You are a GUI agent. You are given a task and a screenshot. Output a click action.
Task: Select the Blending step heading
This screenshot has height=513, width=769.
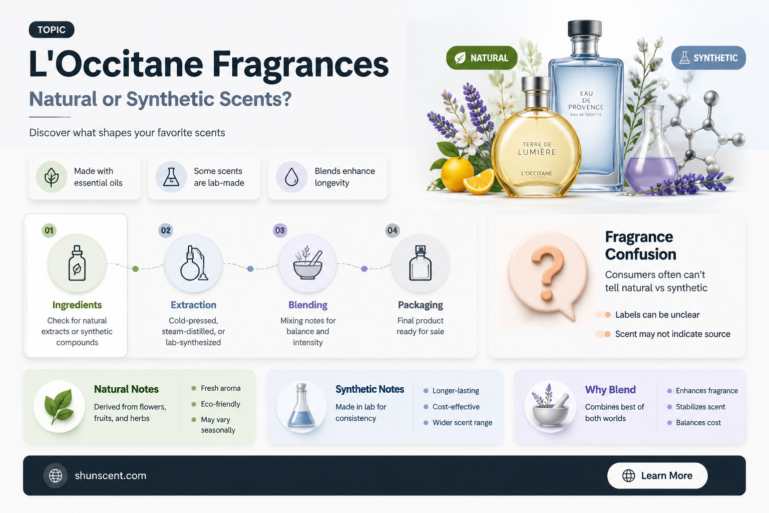308,305
